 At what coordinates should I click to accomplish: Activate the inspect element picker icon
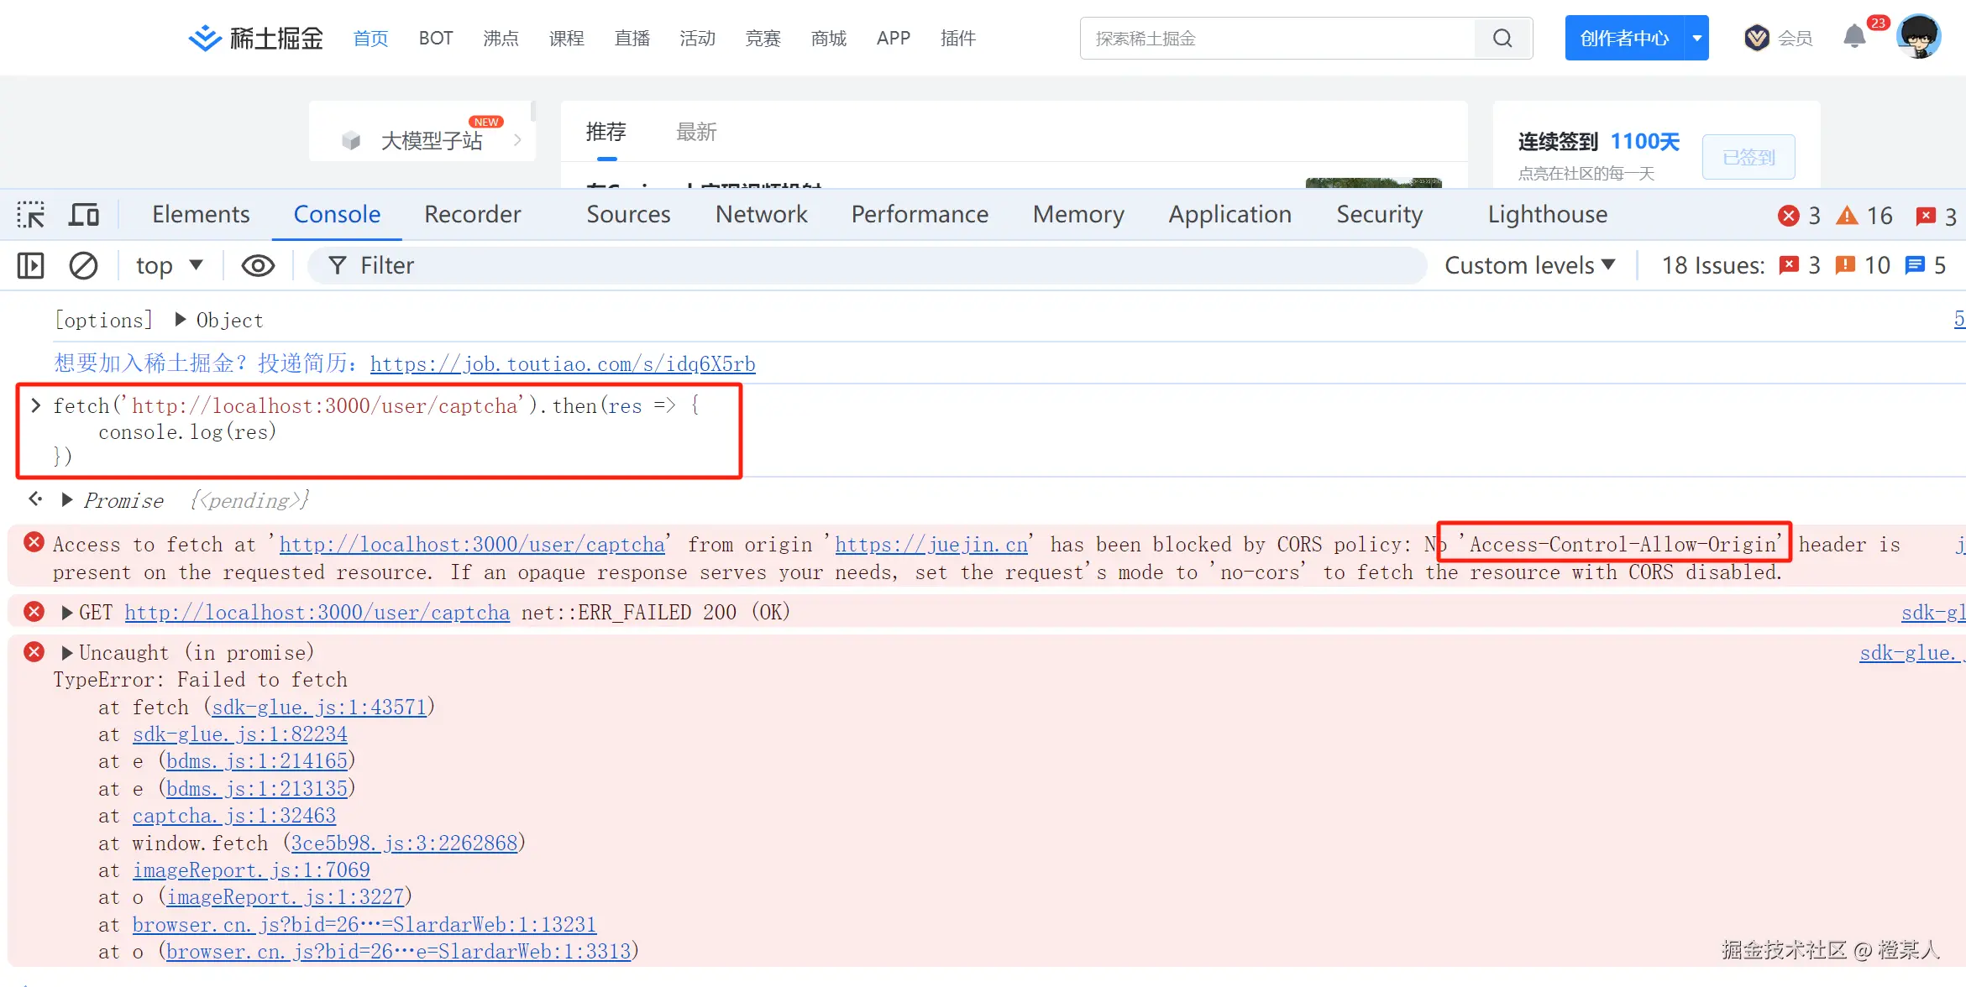(x=31, y=215)
